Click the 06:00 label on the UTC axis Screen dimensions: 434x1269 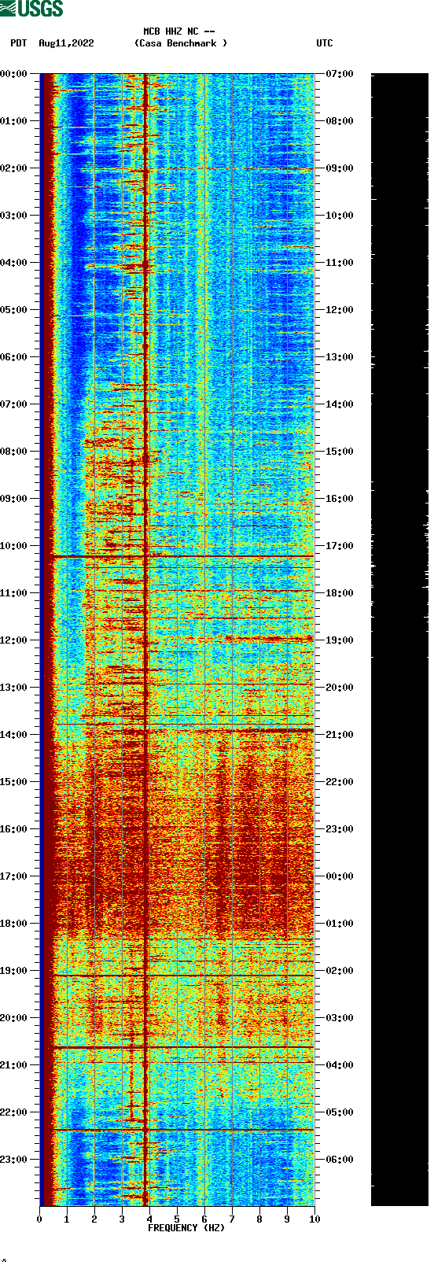[x=340, y=1160]
